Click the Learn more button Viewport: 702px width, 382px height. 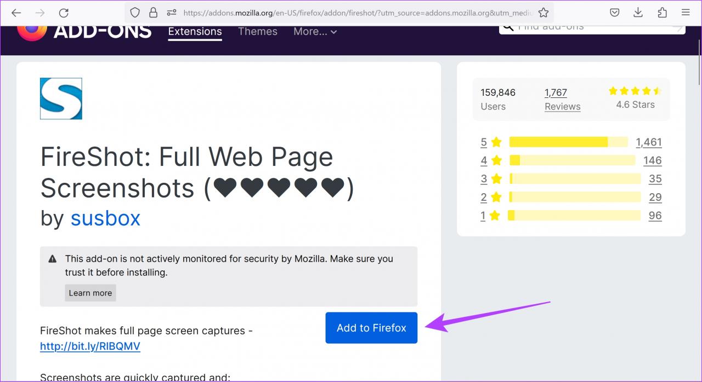coord(90,293)
